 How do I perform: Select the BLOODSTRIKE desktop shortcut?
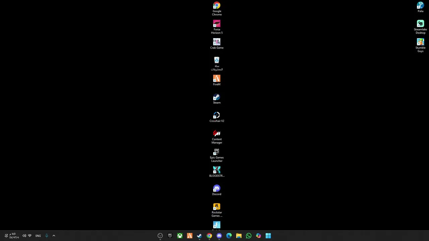pos(217,172)
